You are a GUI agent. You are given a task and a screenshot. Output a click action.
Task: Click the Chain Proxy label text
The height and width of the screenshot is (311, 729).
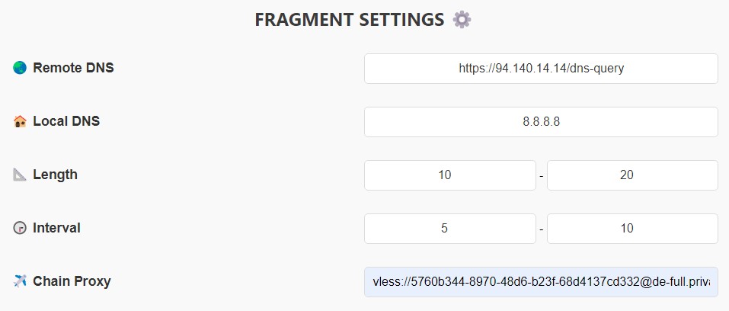pyautogui.click(x=72, y=281)
